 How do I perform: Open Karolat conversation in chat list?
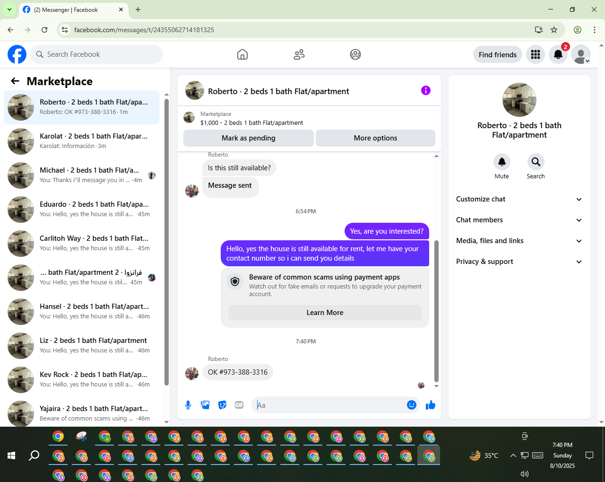click(81, 141)
